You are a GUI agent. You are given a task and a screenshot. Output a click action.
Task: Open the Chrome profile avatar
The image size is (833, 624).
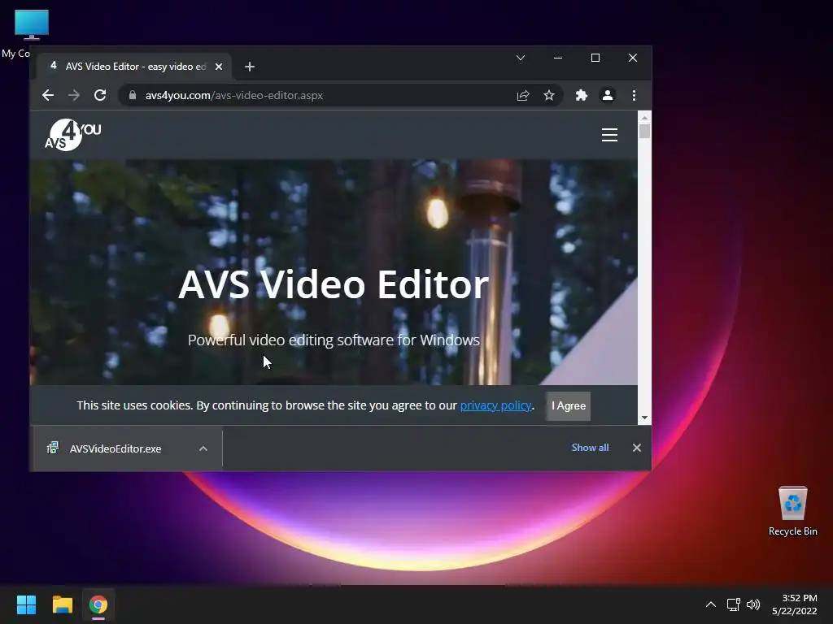(607, 96)
